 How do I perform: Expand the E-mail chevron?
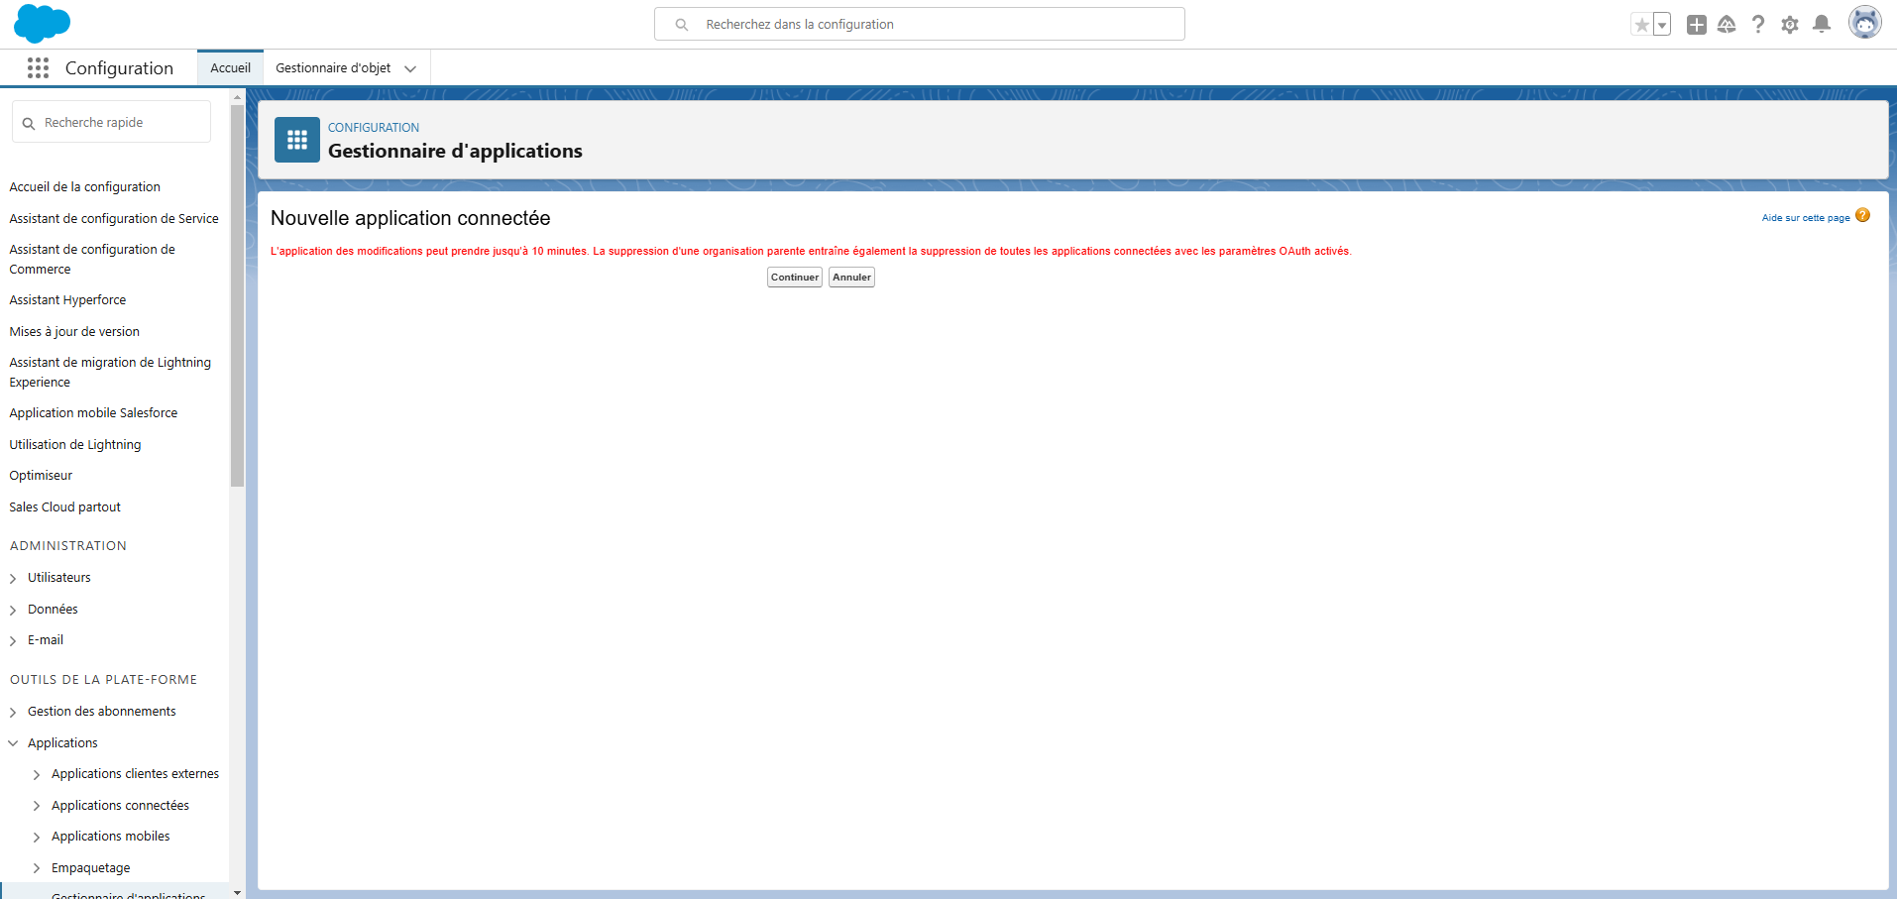pyautogui.click(x=13, y=640)
